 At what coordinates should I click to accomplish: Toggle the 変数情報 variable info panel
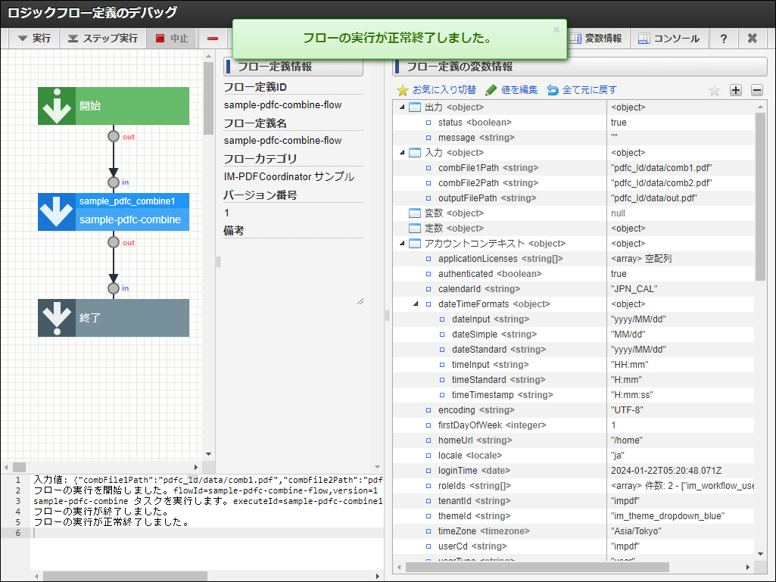pyautogui.click(x=597, y=39)
